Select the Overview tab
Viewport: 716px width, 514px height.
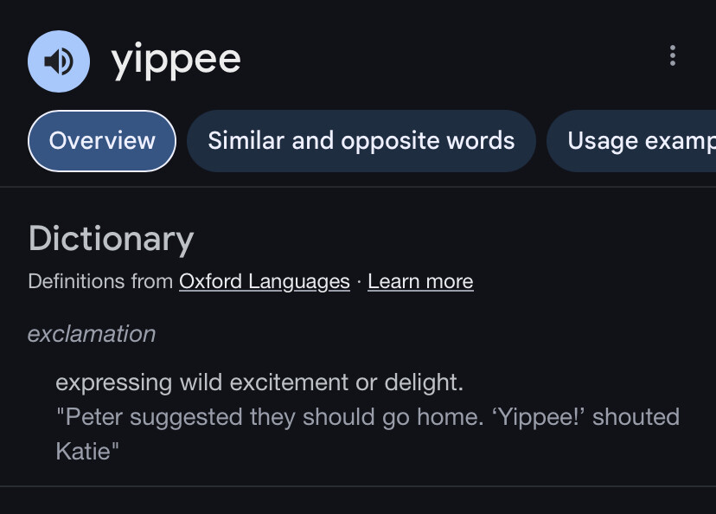click(102, 140)
